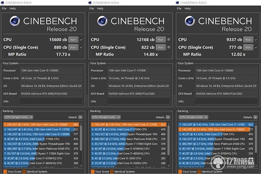Click Info field in i5-13600K window

tap(226, 101)
